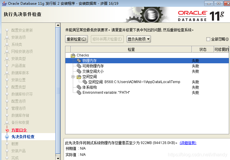The width and height of the screenshot is (230, 160).
Task: Select the 网格安装选项 step
Action: click(22, 51)
